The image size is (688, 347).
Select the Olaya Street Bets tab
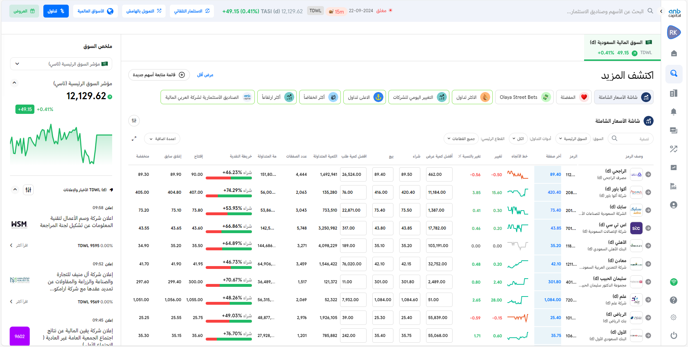pos(523,97)
